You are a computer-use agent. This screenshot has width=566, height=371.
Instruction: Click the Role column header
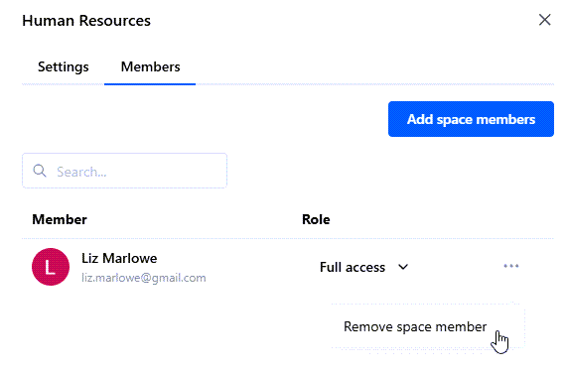click(x=316, y=219)
